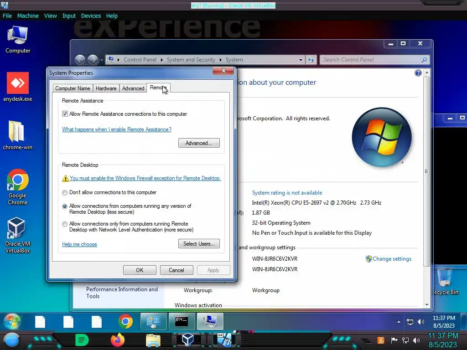467x350 pixels.
Task: Go back in Control Panel window
Action: pos(80,60)
